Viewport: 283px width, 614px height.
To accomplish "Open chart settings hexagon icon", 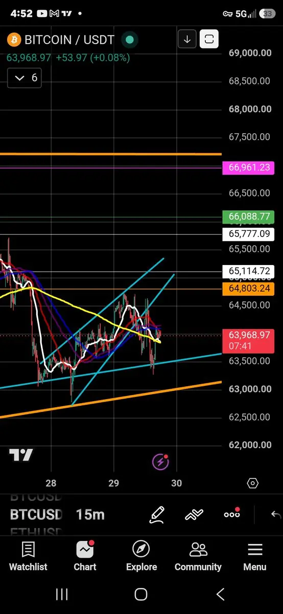I will (253, 483).
